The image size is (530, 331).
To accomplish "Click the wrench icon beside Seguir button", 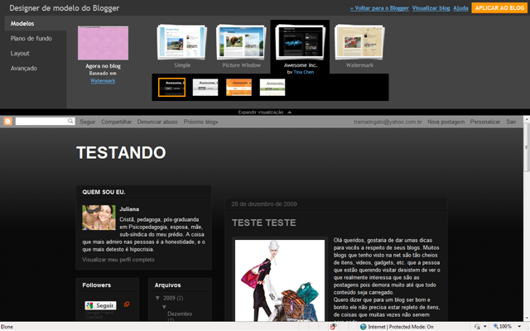I will [127, 304].
